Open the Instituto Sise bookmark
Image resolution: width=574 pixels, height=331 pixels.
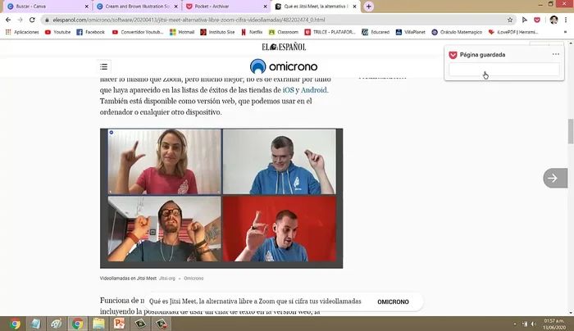[217, 32]
